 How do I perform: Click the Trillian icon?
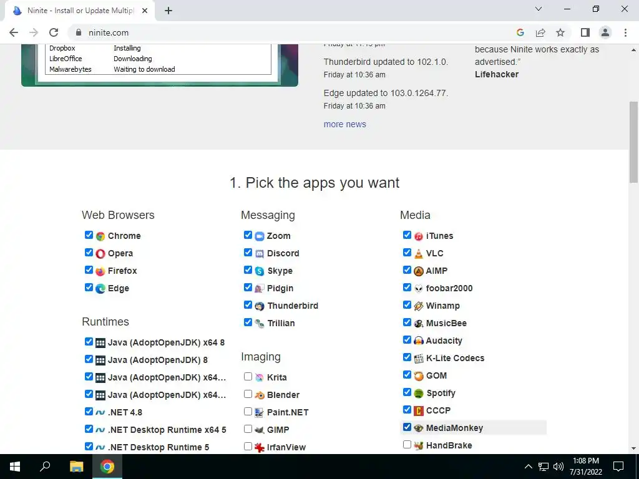[260, 324]
